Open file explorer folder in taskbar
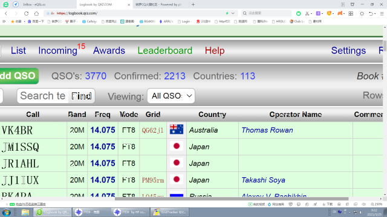387x217 pixels. pyautogui.click(x=25, y=212)
